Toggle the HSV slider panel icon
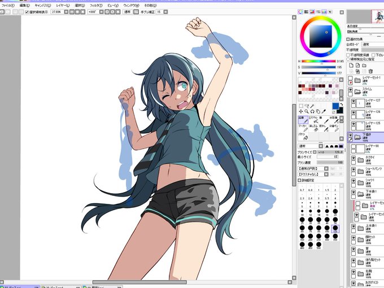 coord(312,12)
